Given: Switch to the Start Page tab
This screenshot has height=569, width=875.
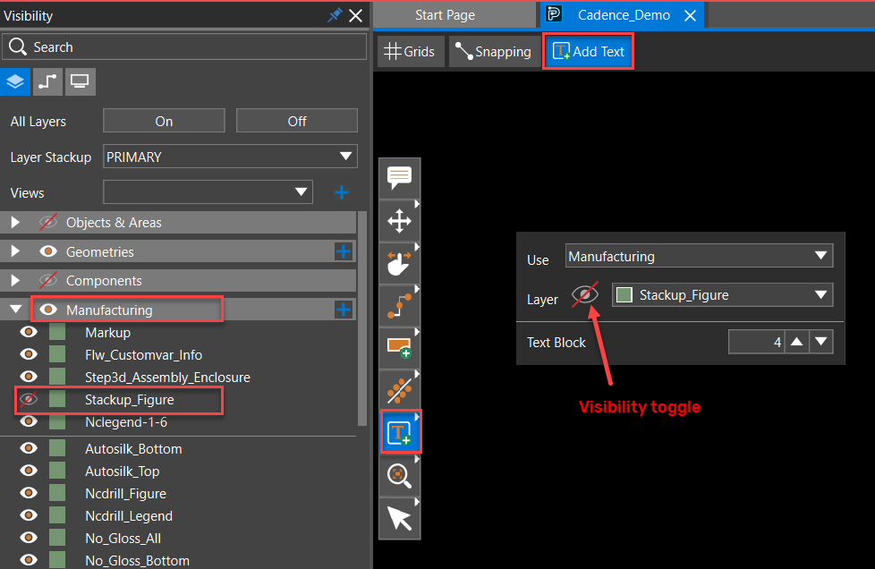Looking at the screenshot, I should [445, 15].
